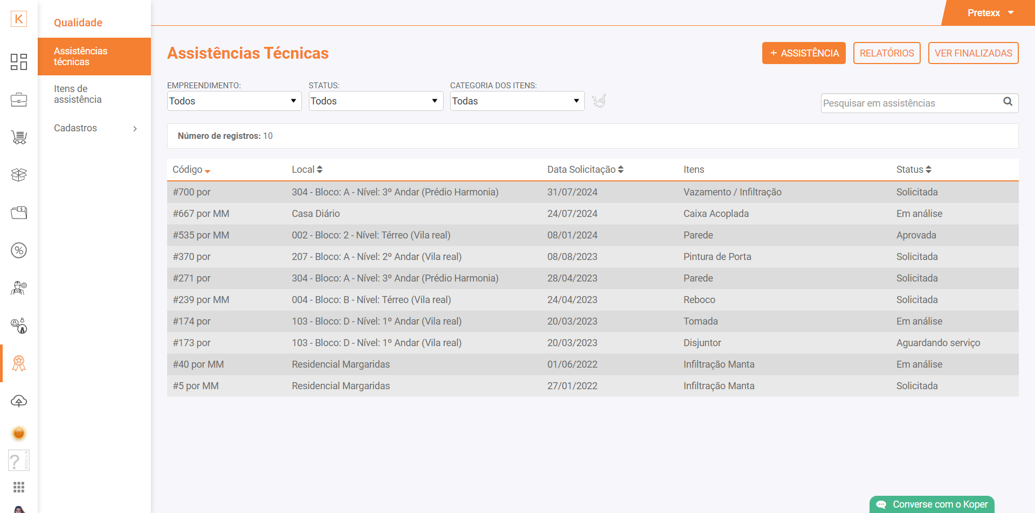Open the dashboard grid icon in sidebar

19,62
